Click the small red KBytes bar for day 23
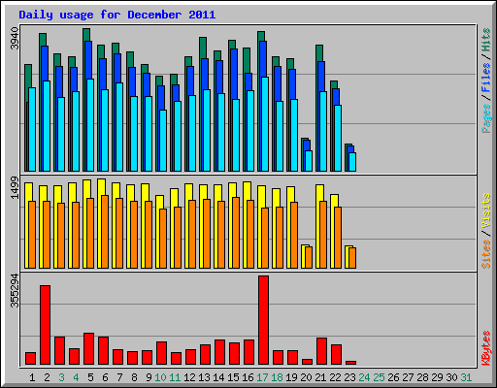Screen dimensions: 497x388 350,363
